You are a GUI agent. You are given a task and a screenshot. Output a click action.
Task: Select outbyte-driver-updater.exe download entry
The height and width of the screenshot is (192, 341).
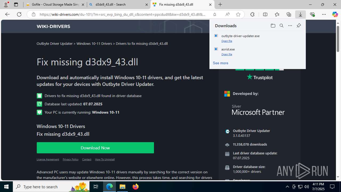tap(257, 38)
